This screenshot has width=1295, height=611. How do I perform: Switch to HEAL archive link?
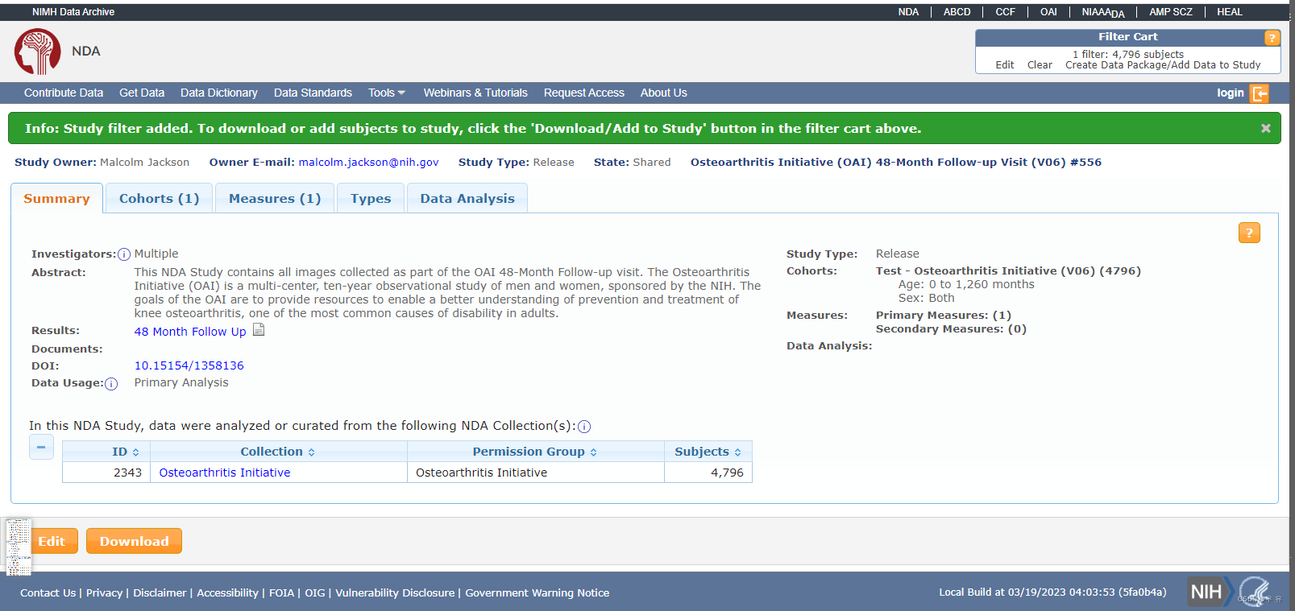point(1230,12)
